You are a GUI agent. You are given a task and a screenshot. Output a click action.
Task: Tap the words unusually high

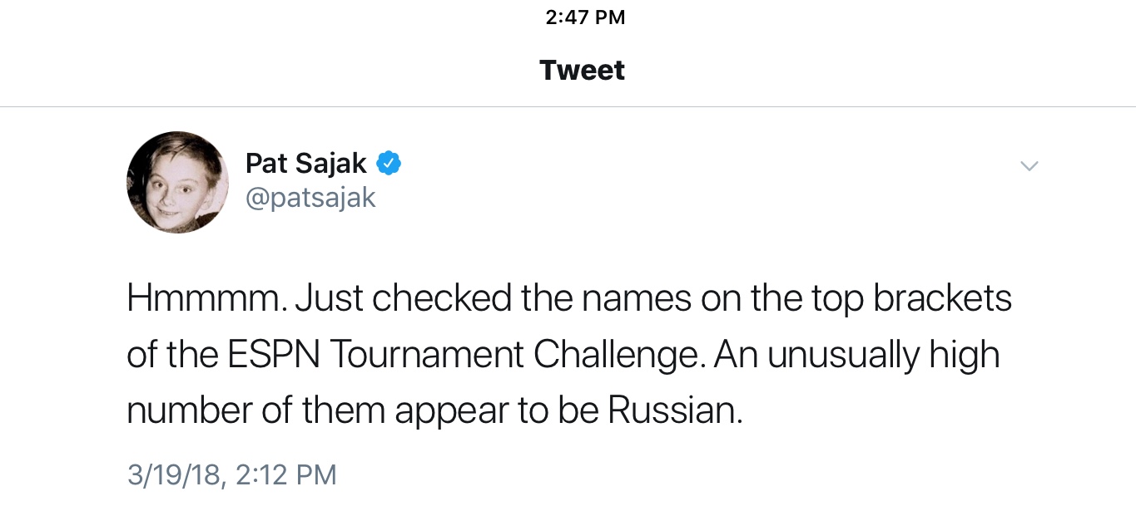click(x=883, y=355)
